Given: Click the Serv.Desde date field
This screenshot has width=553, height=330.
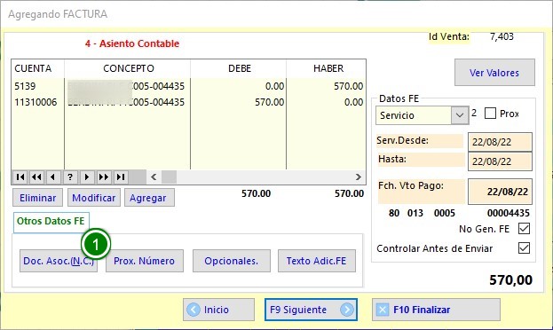Looking at the screenshot, I should [x=500, y=142].
